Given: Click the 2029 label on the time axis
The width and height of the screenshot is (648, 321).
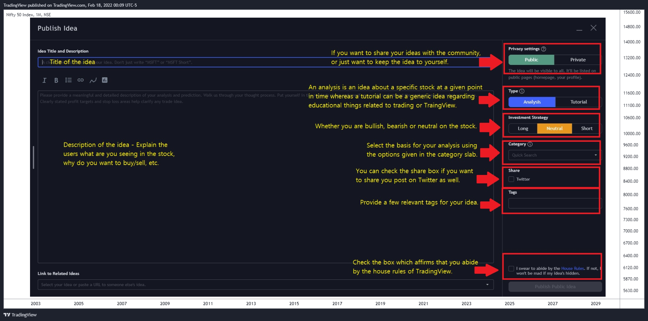Looking at the screenshot, I should tap(596, 304).
